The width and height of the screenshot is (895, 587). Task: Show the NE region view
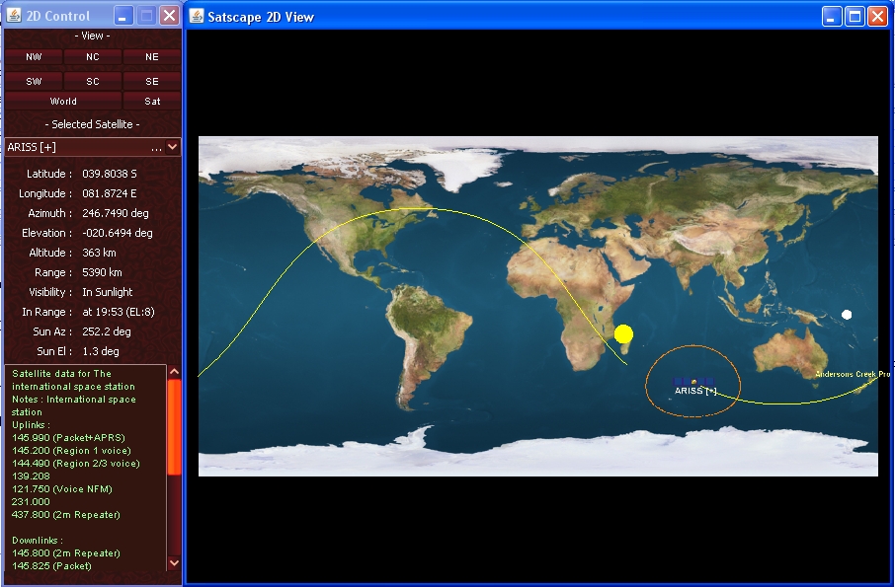[x=152, y=57]
